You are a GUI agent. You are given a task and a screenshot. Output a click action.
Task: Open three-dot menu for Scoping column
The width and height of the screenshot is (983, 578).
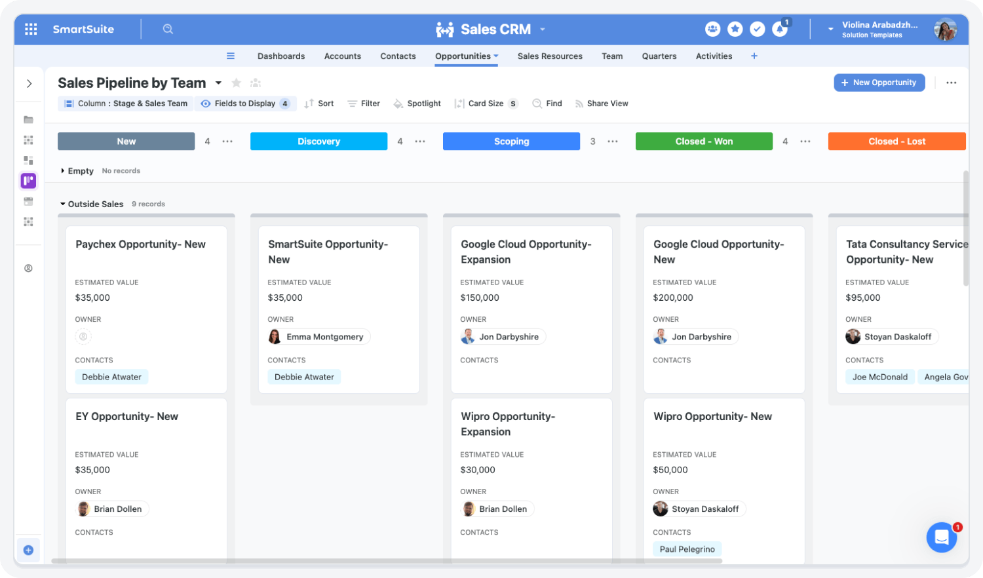pos(613,141)
